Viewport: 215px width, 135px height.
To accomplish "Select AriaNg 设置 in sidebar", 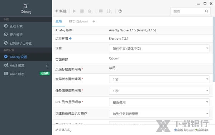I will click(26, 57).
